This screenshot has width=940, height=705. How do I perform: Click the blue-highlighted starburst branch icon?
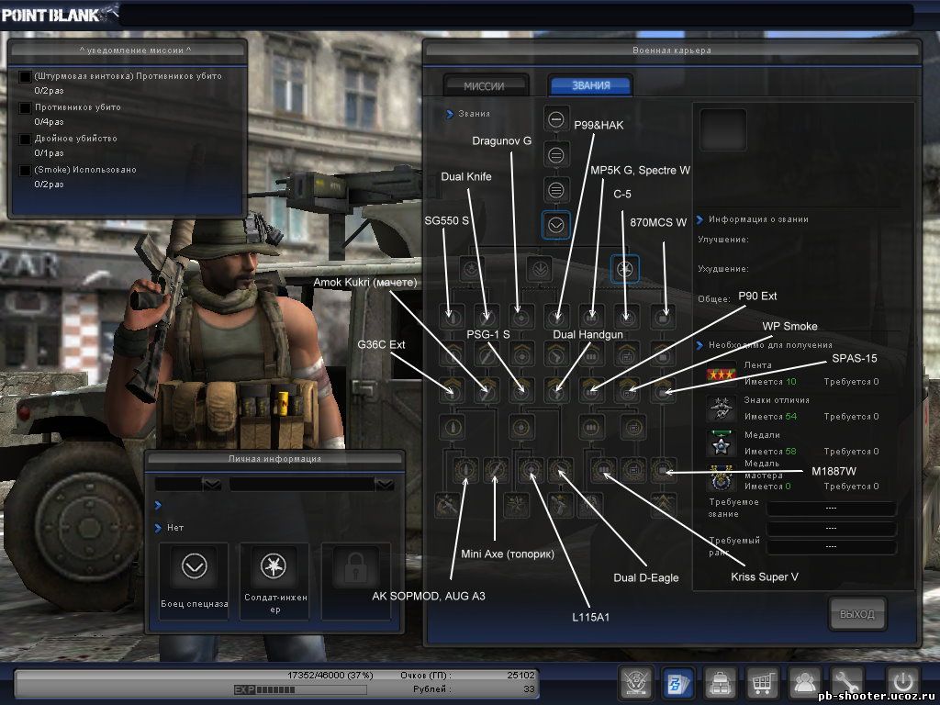coord(624,269)
